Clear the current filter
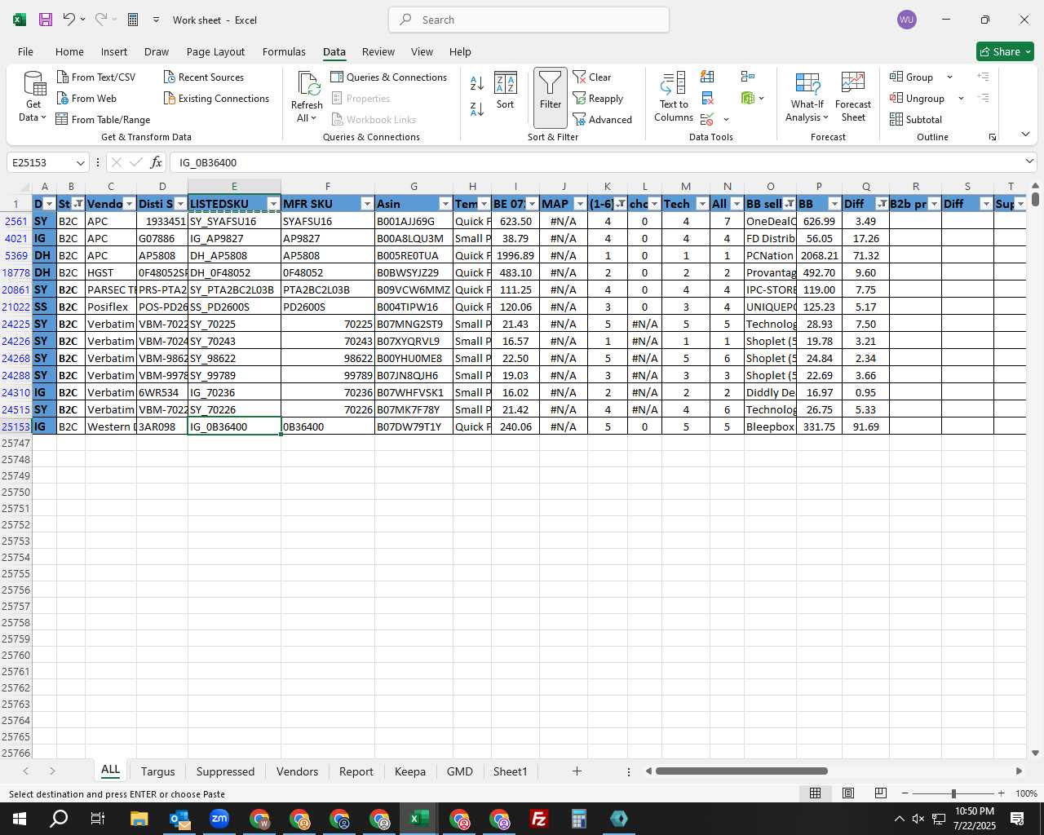 click(x=592, y=77)
